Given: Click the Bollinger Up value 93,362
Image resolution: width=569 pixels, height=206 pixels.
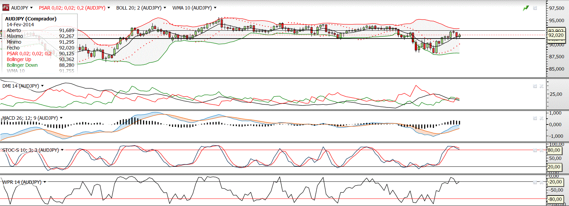Looking at the screenshot, I should point(67,59).
